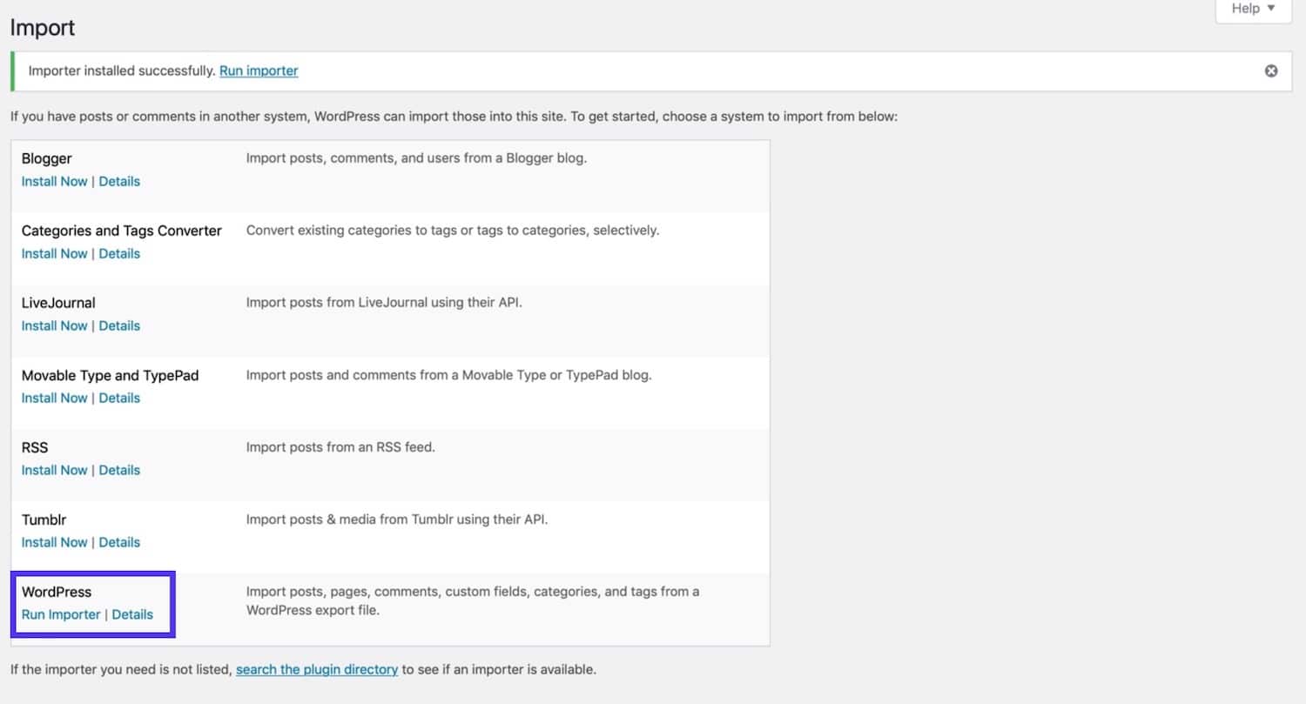View Blogger importer details
This screenshot has width=1306, height=704.
pos(119,182)
